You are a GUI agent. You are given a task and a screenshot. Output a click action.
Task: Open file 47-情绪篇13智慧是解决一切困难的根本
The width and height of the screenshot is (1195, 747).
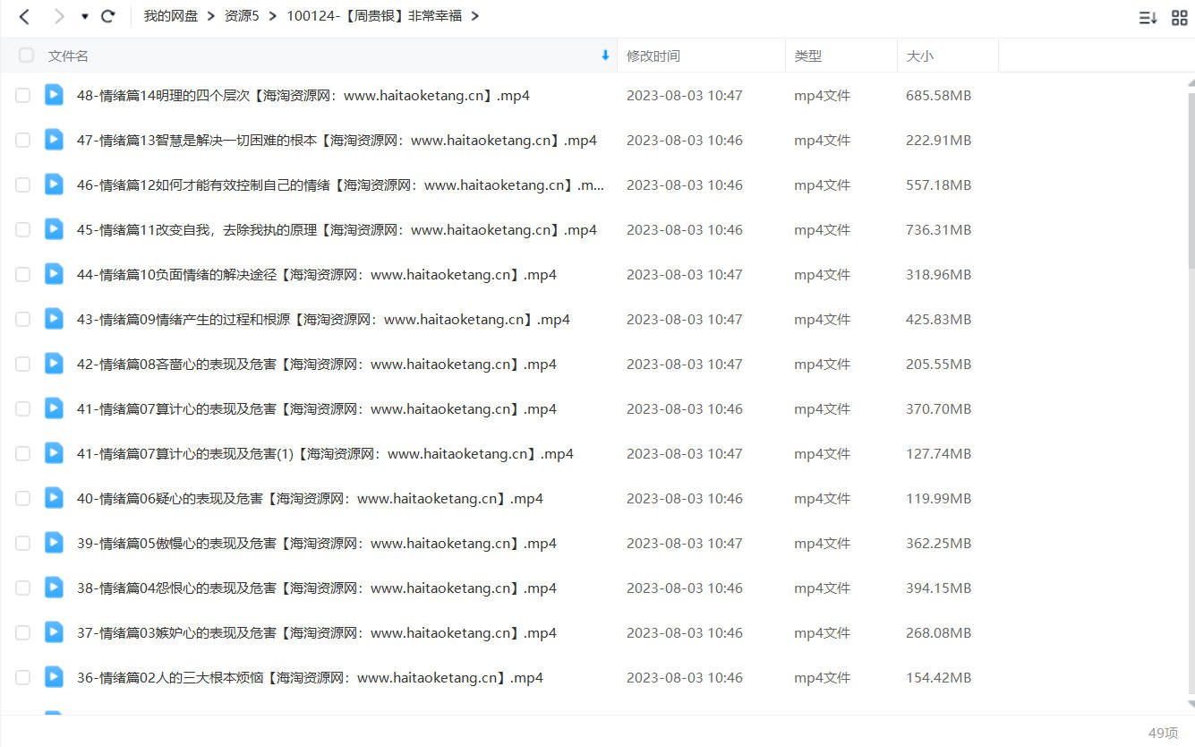337,140
